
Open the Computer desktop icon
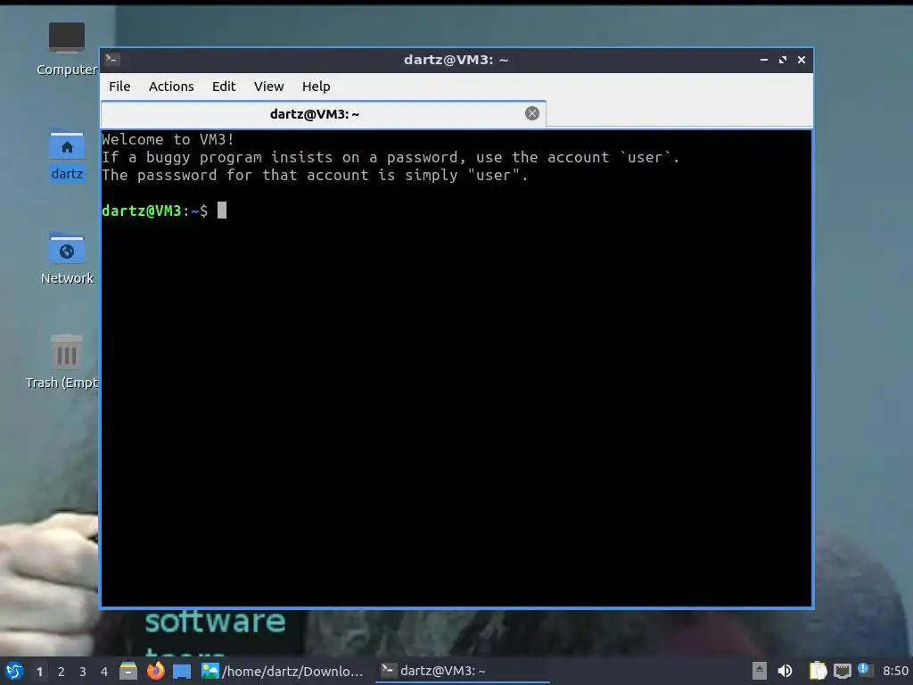pos(66,48)
